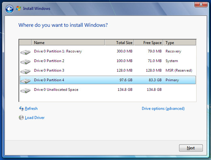
Task: Select 'Drive 0 Partition 1: Recovery'
Action: 58,51
